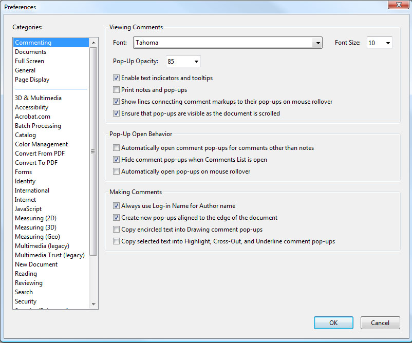The width and height of the screenshot is (412, 343).
Task: Select the Documents category
Action: coord(30,52)
